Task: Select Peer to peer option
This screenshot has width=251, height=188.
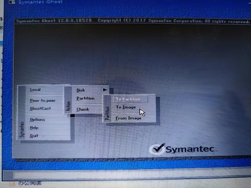Action: (43, 100)
